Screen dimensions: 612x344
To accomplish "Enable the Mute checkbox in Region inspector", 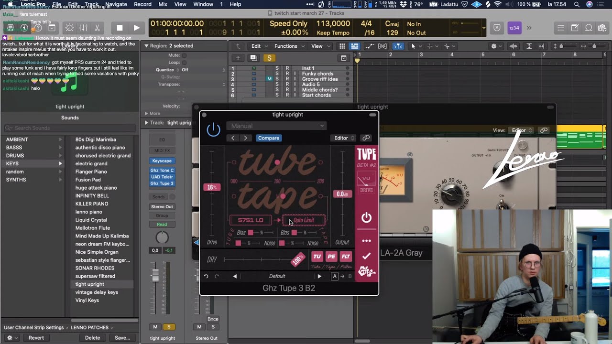I will click(184, 55).
